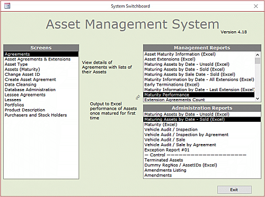Select Maturity Information by Date - Last Extension
The width and height of the screenshot is (265, 197).
199,89
